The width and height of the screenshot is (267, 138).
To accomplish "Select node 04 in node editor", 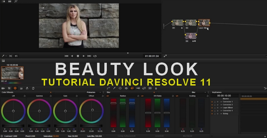I will pyautogui.click(x=191, y=36).
